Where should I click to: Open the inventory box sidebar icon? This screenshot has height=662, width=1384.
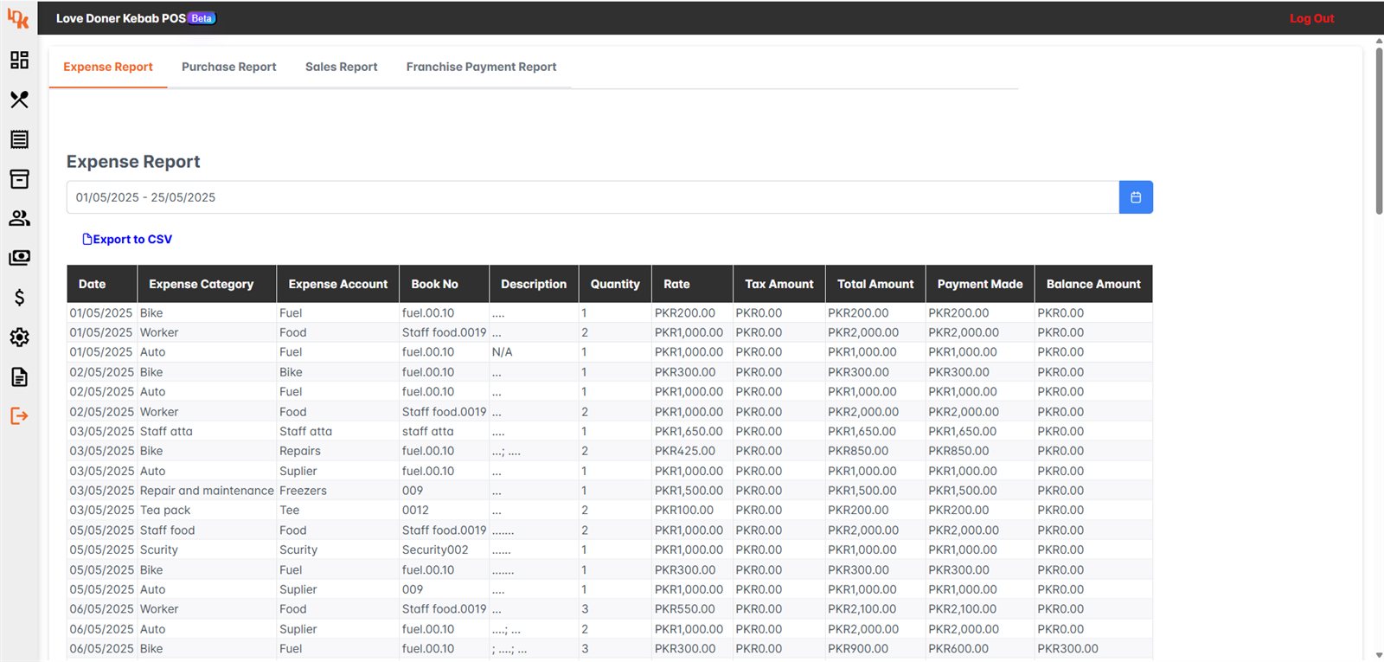[x=19, y=179]
